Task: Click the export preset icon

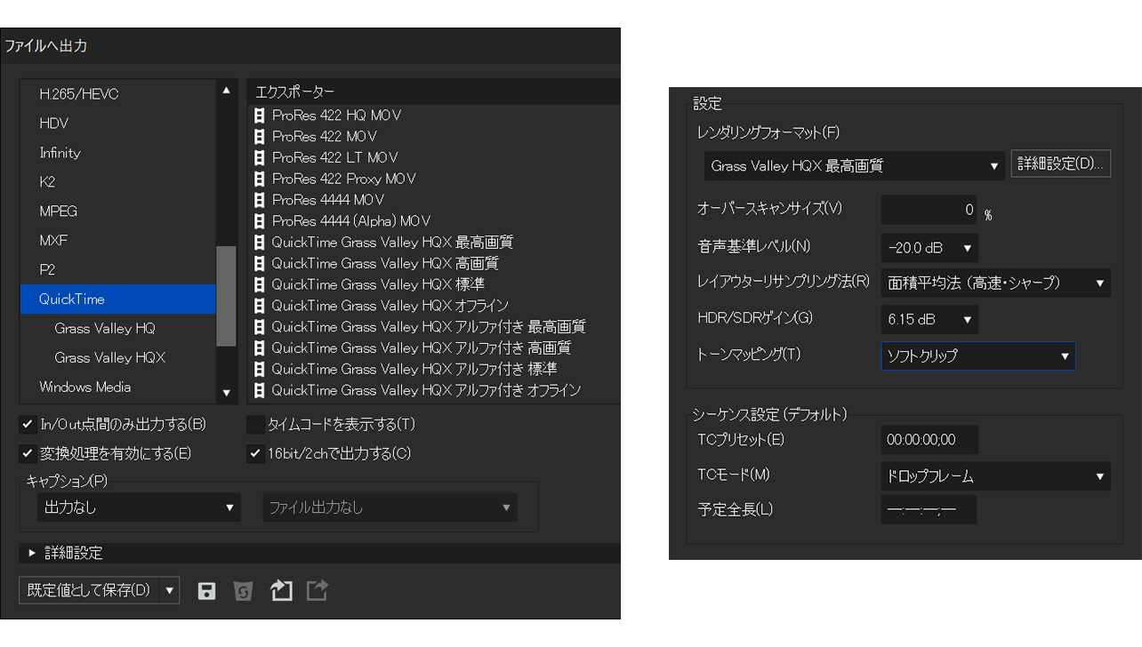Action: [x=318, y=590]
